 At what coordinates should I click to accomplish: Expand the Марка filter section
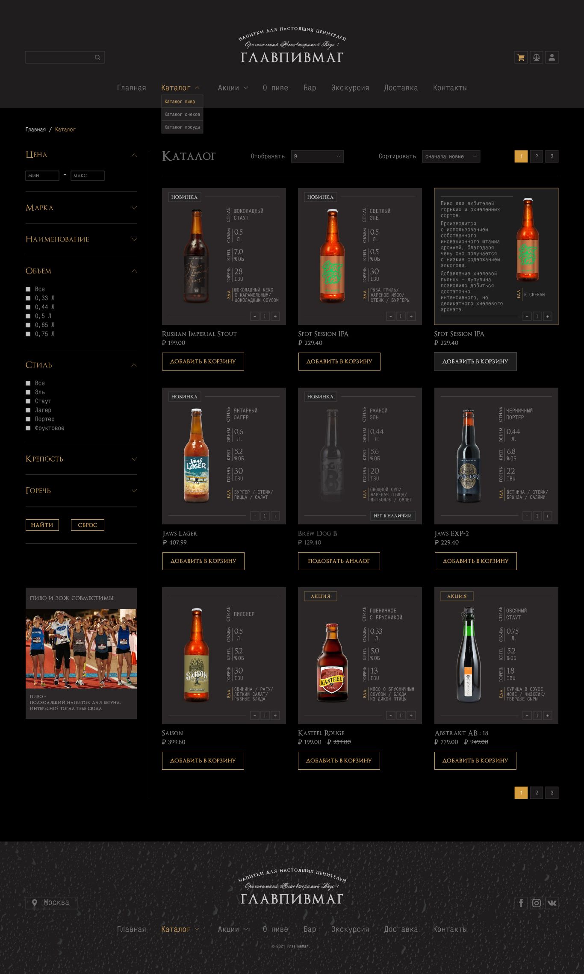(134, 208)
